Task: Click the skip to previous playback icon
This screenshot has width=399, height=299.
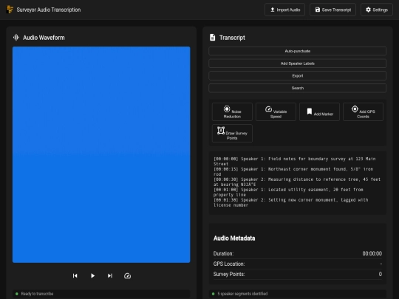Action: click(x=75, y=275)
